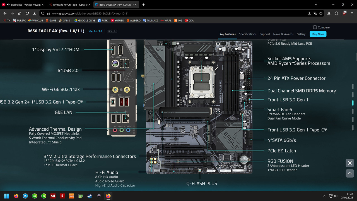357x201 pixels.
Task: Open the TŁUMACZ bookmark
Action: 151,20
